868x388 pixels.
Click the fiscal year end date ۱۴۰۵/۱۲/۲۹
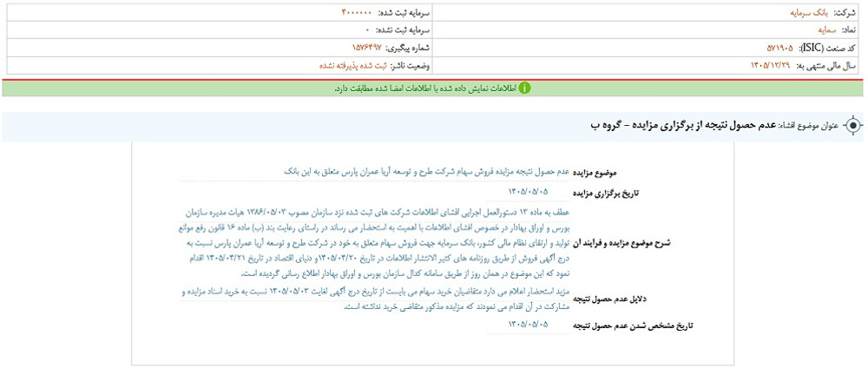[770, 65]
